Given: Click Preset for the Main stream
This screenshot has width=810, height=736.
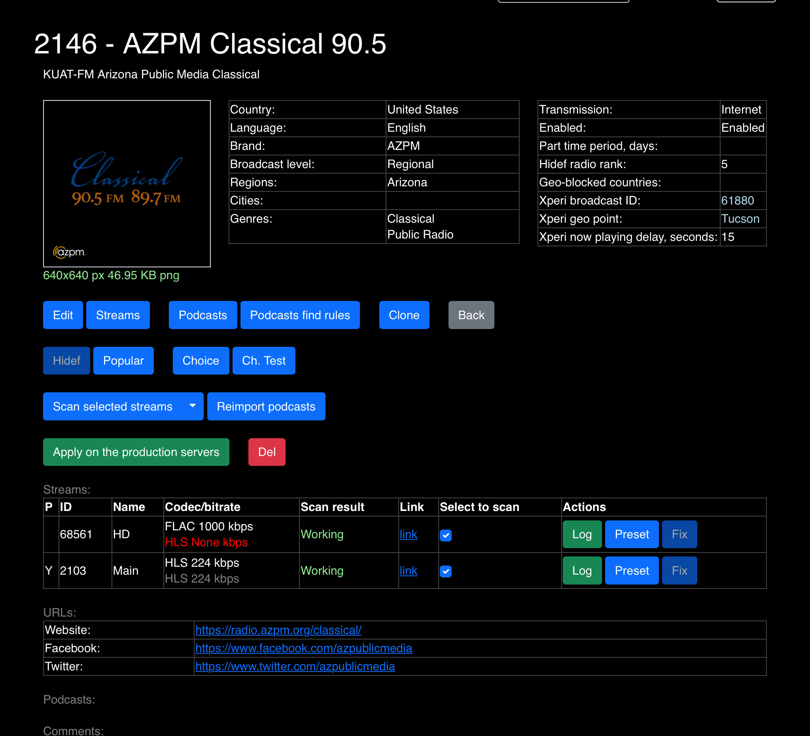Looking at the screenshot, I should point(632,570).
